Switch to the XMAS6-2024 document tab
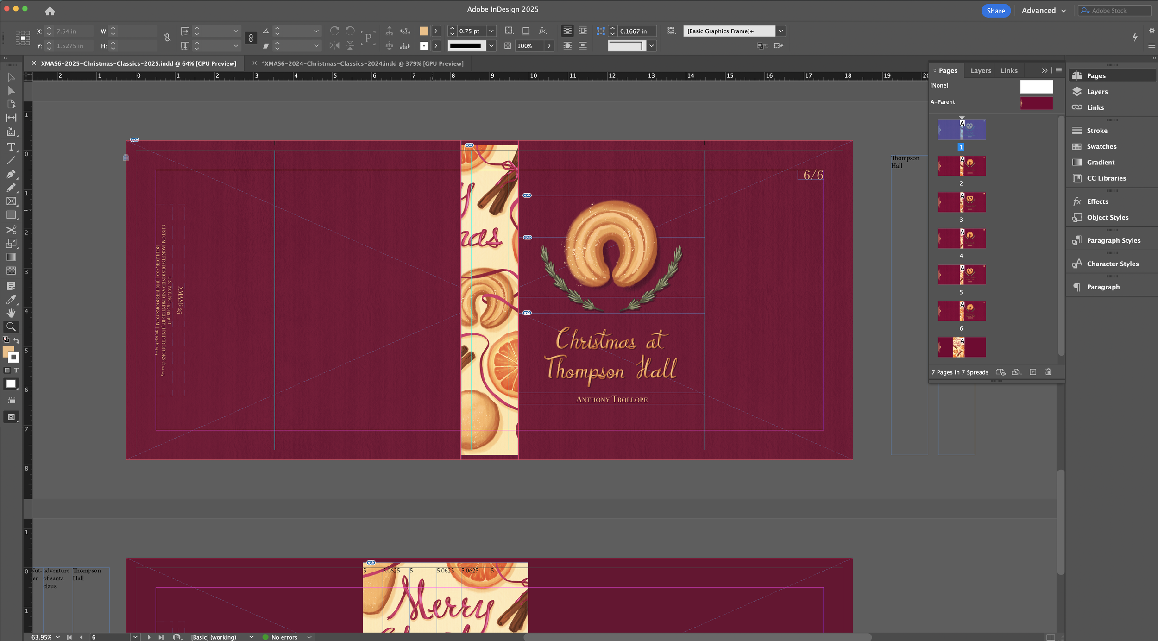 point(362,63)
